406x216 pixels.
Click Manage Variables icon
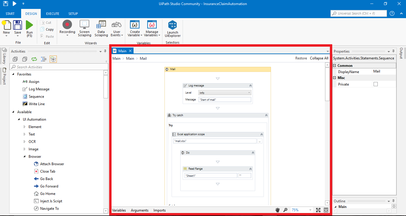[152, 25]
